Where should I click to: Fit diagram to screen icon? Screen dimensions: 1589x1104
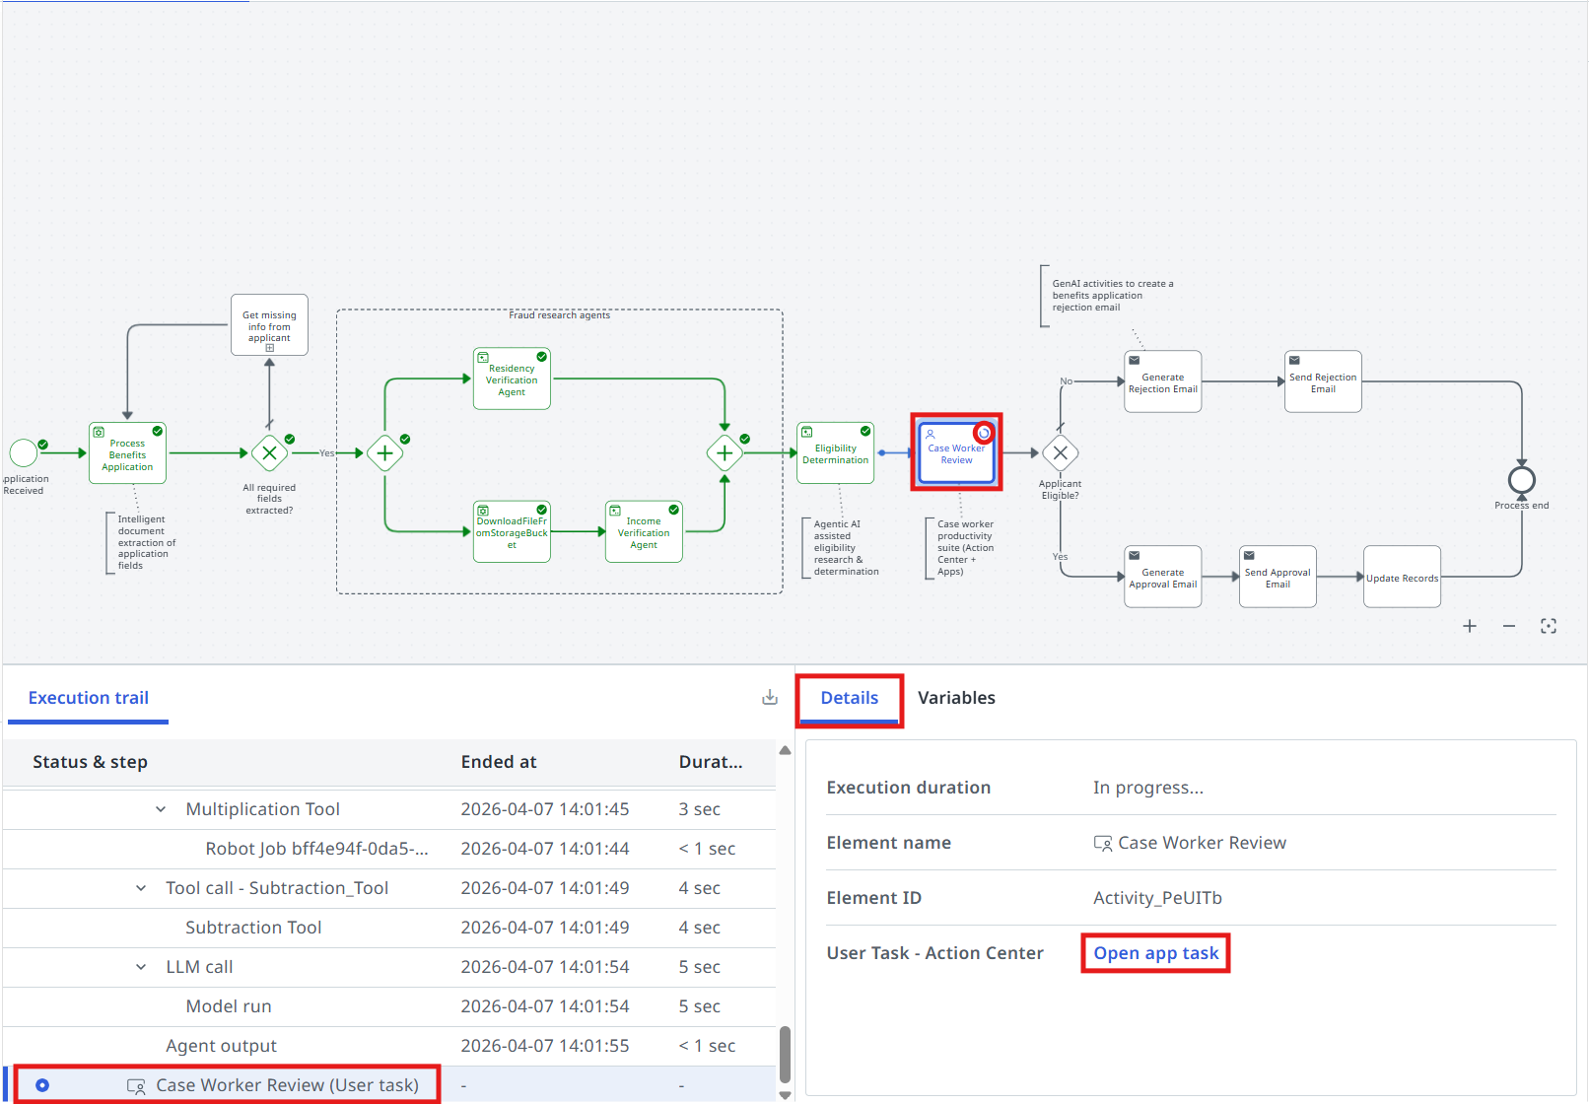pos(1548,626)
